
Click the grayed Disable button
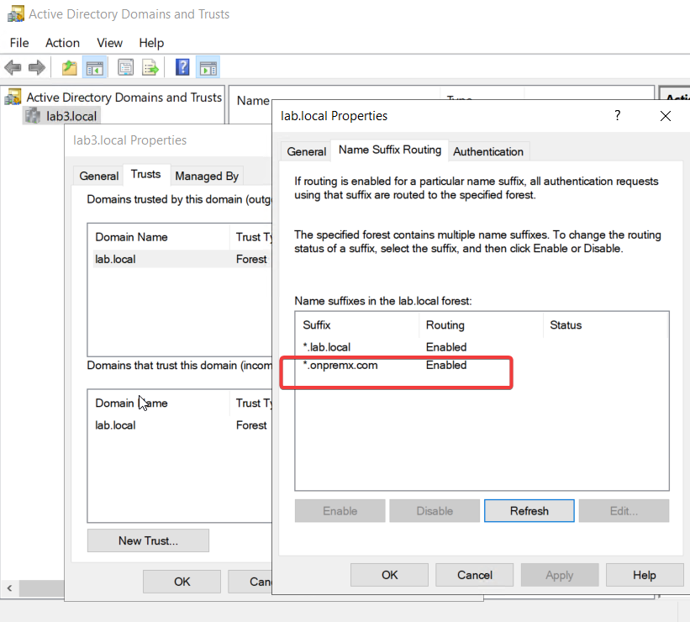pos(435,511)
